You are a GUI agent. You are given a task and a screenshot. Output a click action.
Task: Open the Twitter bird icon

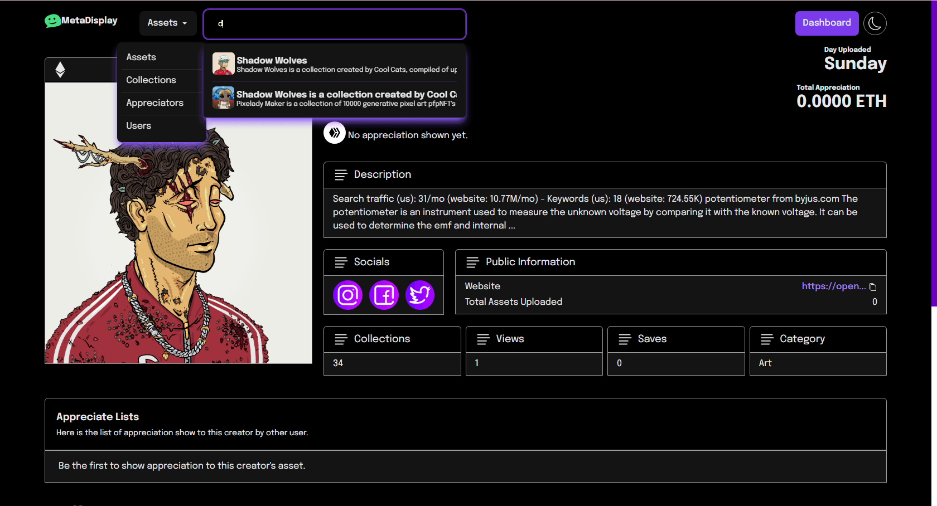419,295
